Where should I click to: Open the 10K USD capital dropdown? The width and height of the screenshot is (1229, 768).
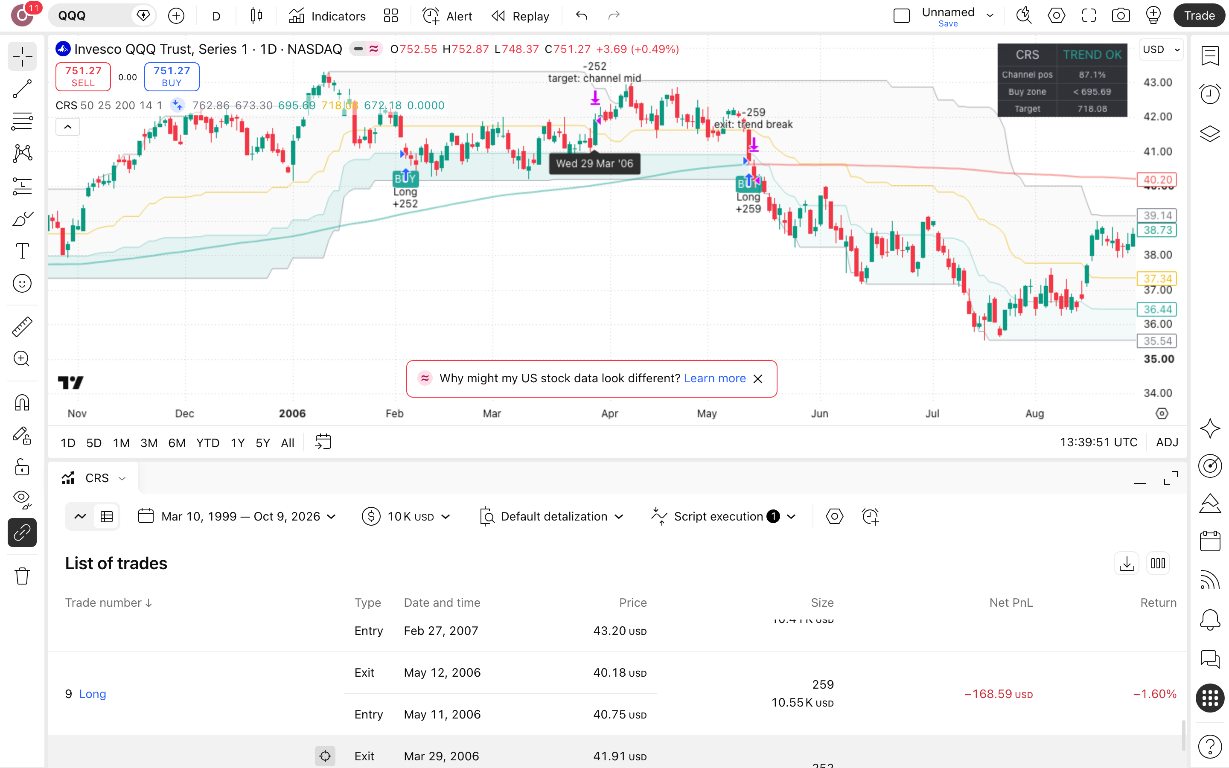406,517
